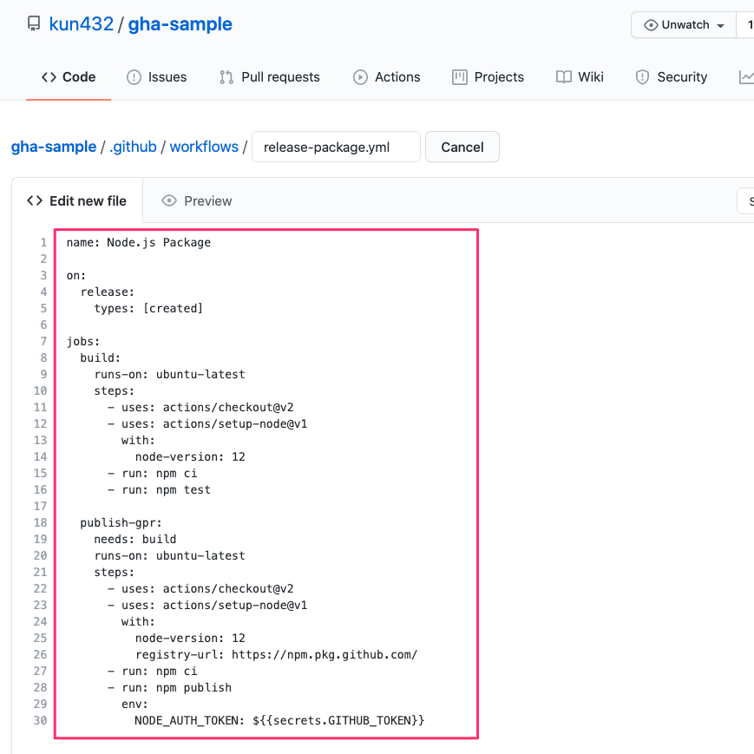Click the Security shield icon

click(642, 77)
